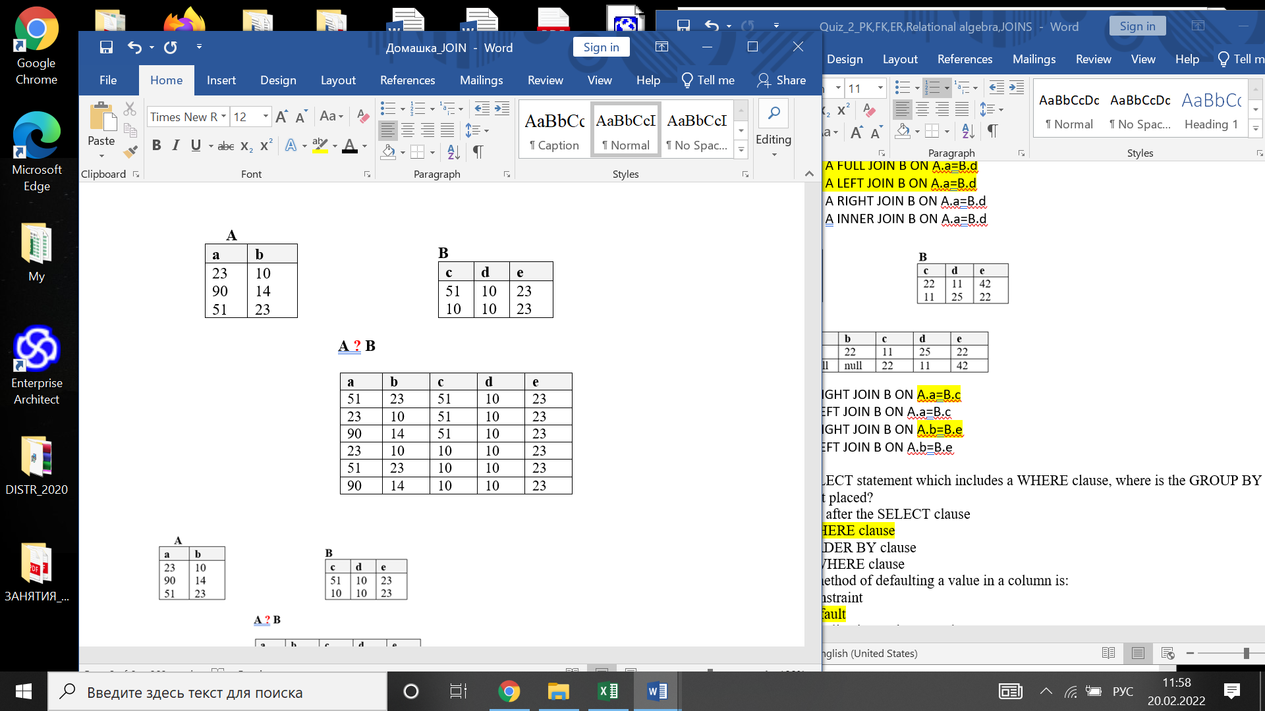Open Excel from the taskbar
Image resolution: width=1265 pixels, height=711 pixels.
(x=607, y=691)
